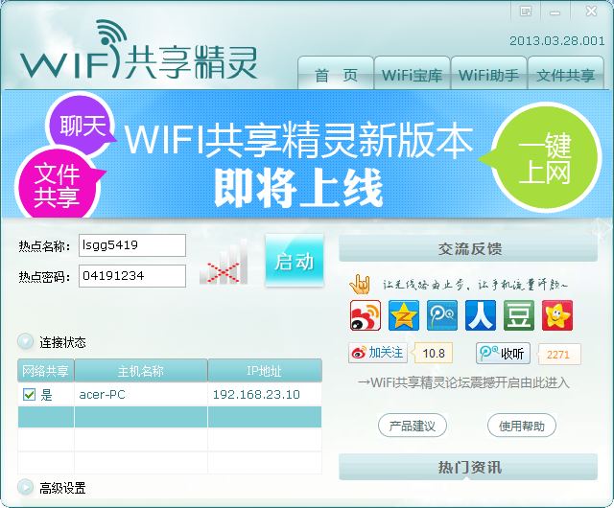Click the 2271 listener count

coord(559,355)
